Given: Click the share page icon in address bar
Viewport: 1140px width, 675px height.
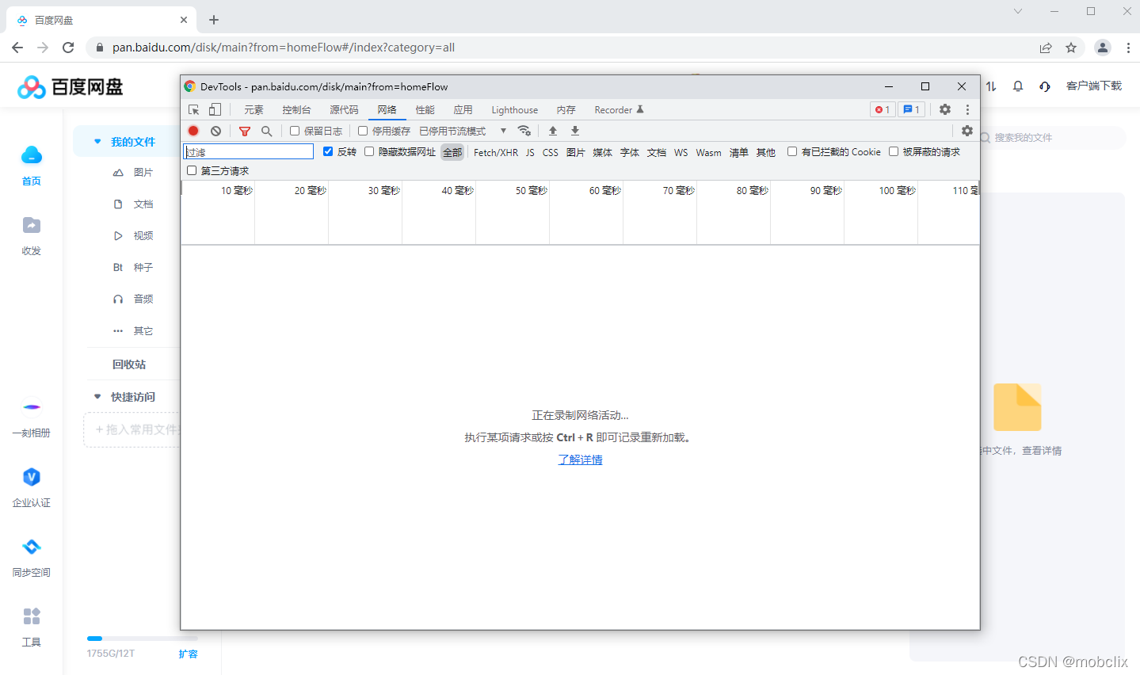Looking at the screenshot, I should pyautogui.click(x=1046, y=48).
